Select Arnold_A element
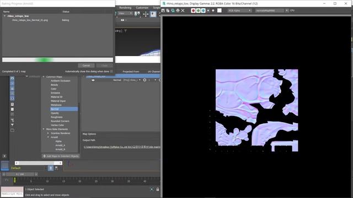This screenshot has height=198, width=353. [x=60, y=145]
